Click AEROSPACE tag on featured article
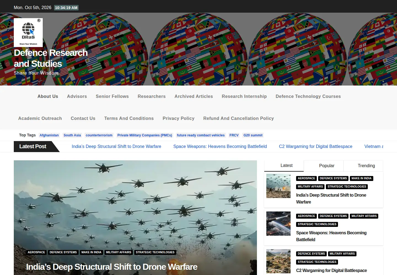 tap(36, 252)
